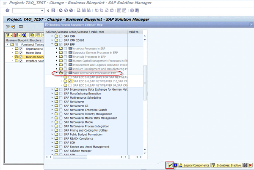Expand Human Capital Management Processes node

(57, 61)
